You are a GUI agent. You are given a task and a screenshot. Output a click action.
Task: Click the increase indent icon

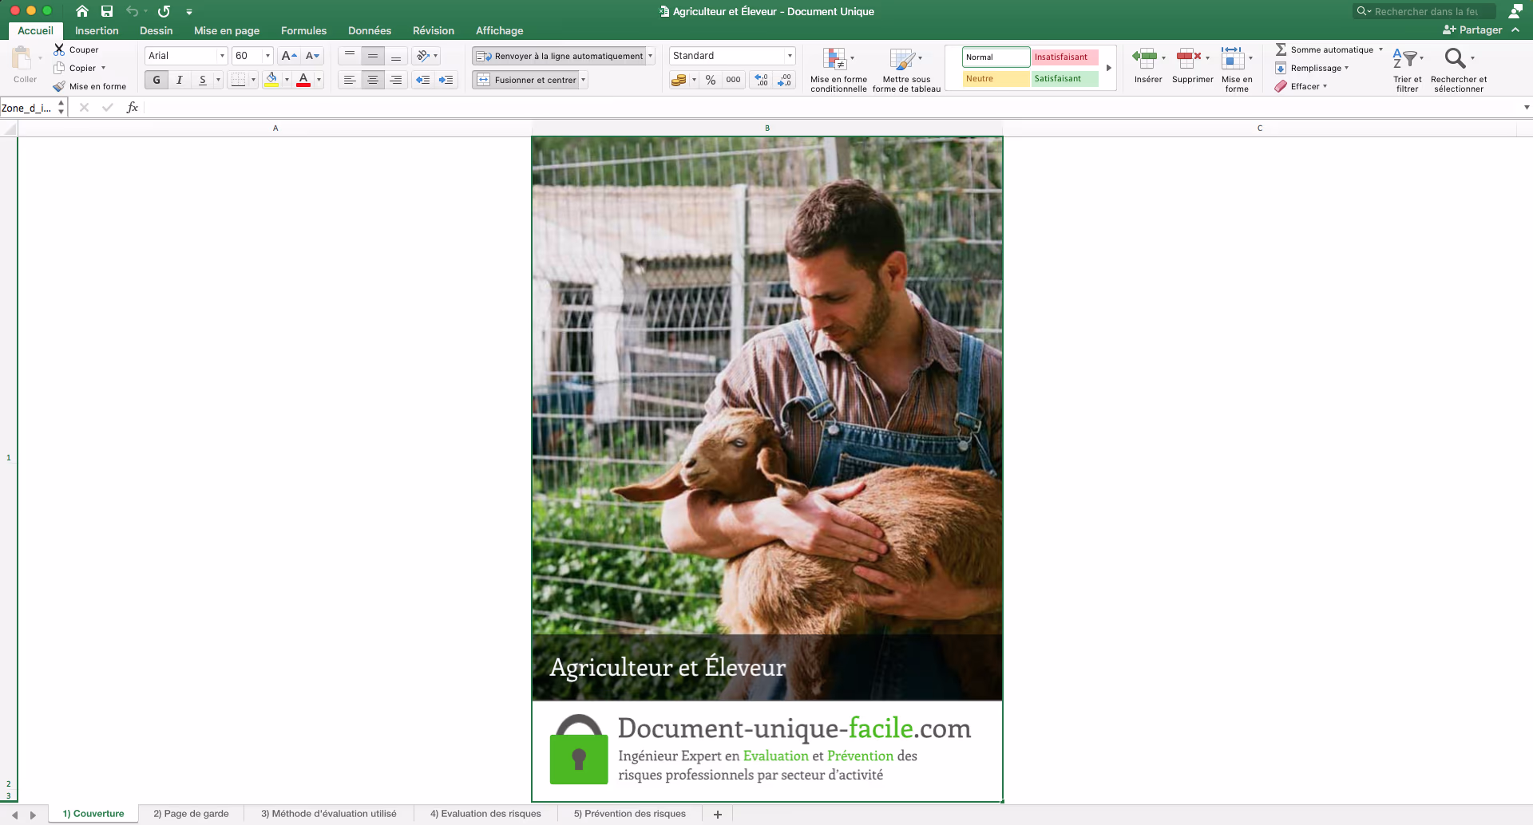click(x=446, y=80)
